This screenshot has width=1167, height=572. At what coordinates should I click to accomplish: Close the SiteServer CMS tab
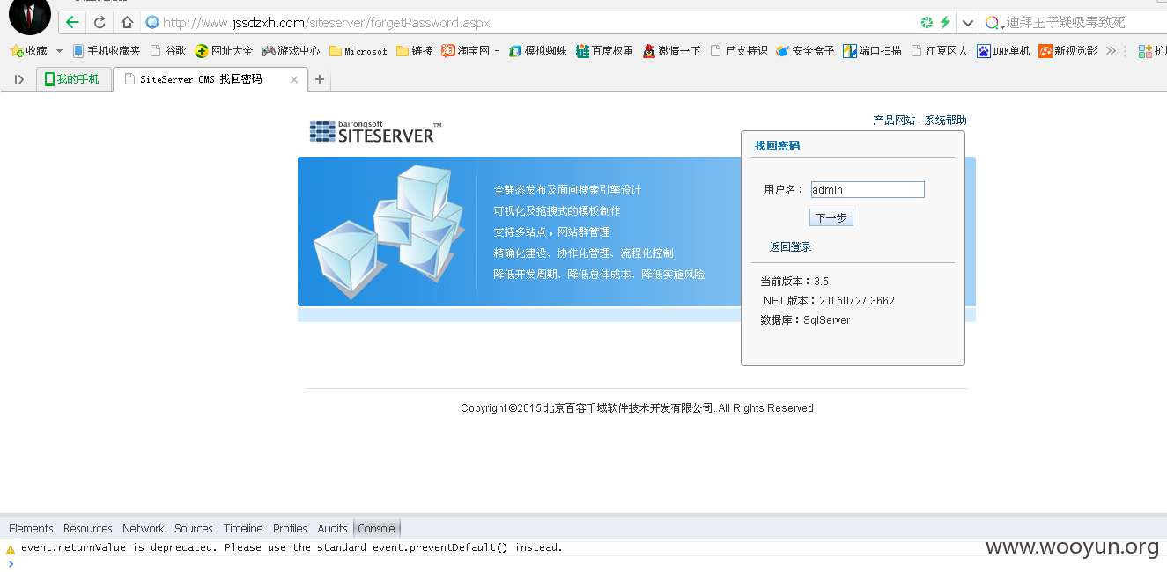click(x=294, y=79)
